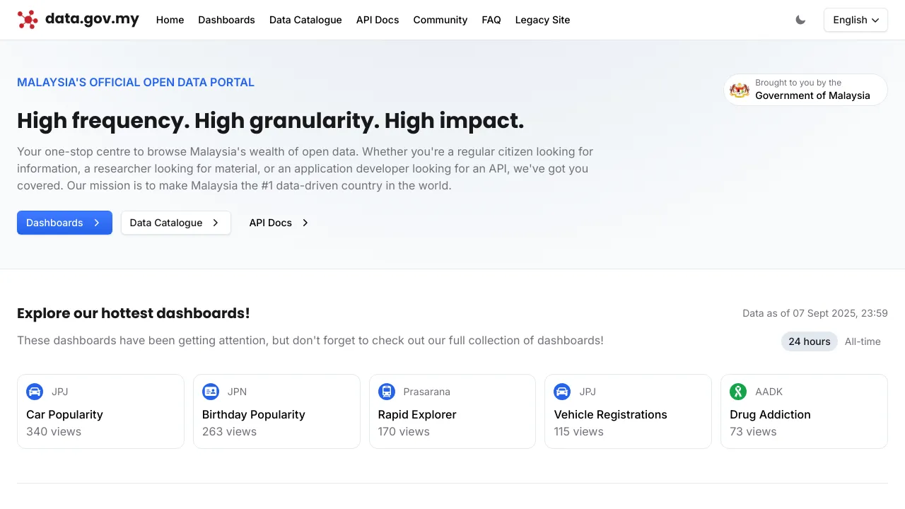This screenshot has height=509, width=905.
Task: Open the Birthday Popularity dashboard card
Action: 276,411
